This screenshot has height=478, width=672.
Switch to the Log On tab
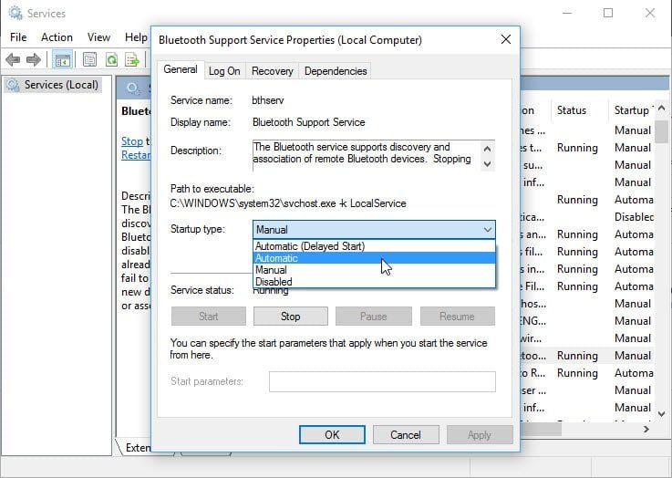click(224, 71)
